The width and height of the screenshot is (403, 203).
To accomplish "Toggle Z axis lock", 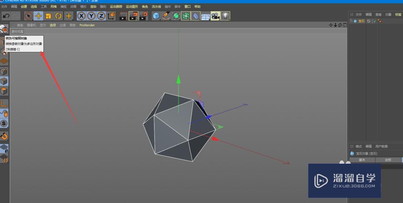I will 101,16.
